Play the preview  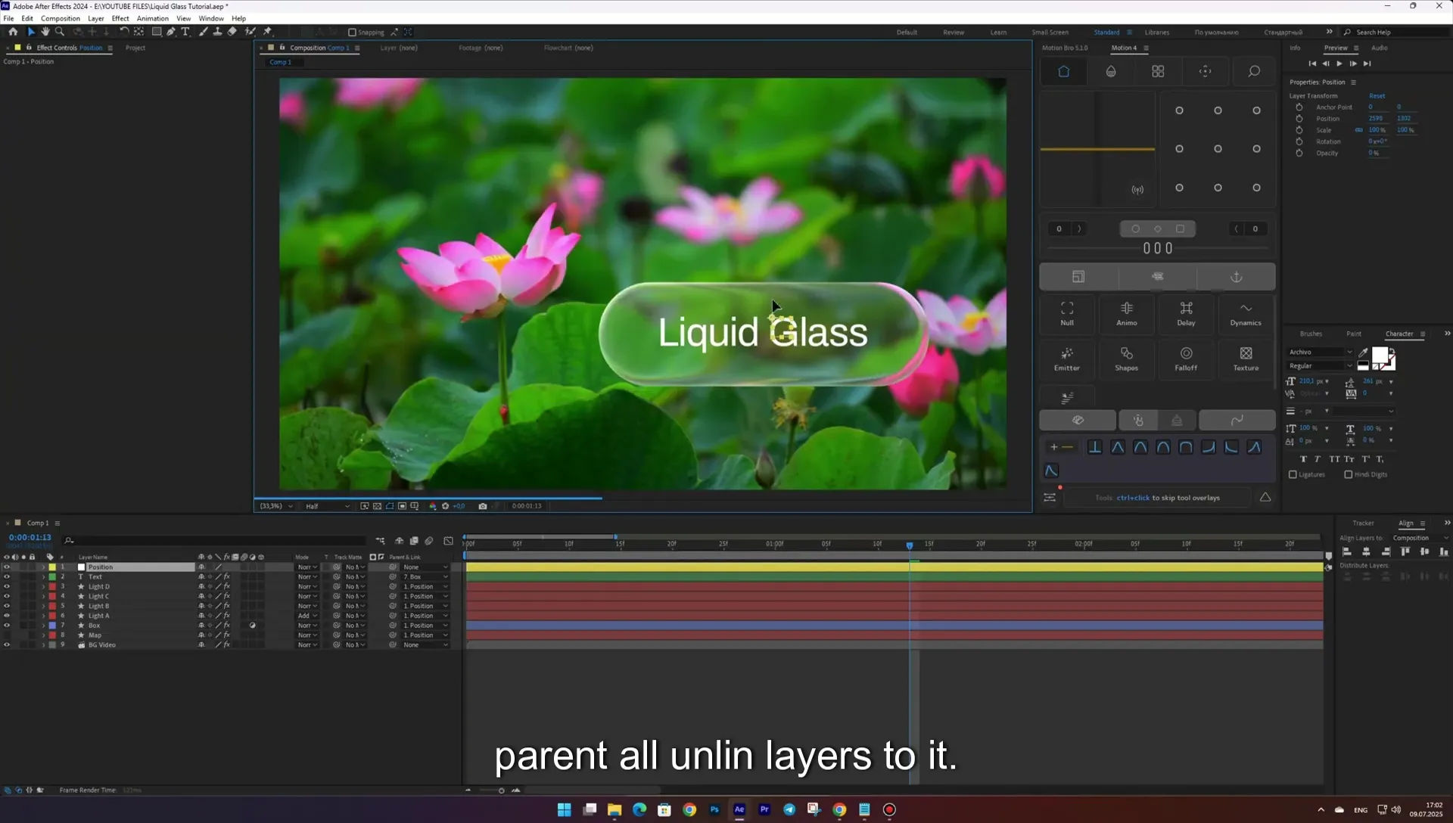click(x=1339, y=64)
